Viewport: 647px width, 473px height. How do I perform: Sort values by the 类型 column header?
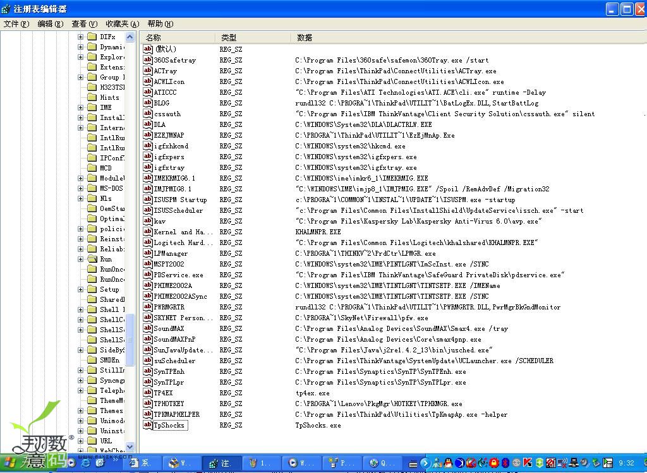(x=253, y=37)
